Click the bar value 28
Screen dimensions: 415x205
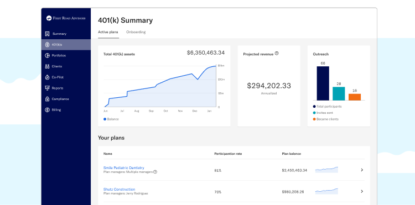[x=339, y=84]
